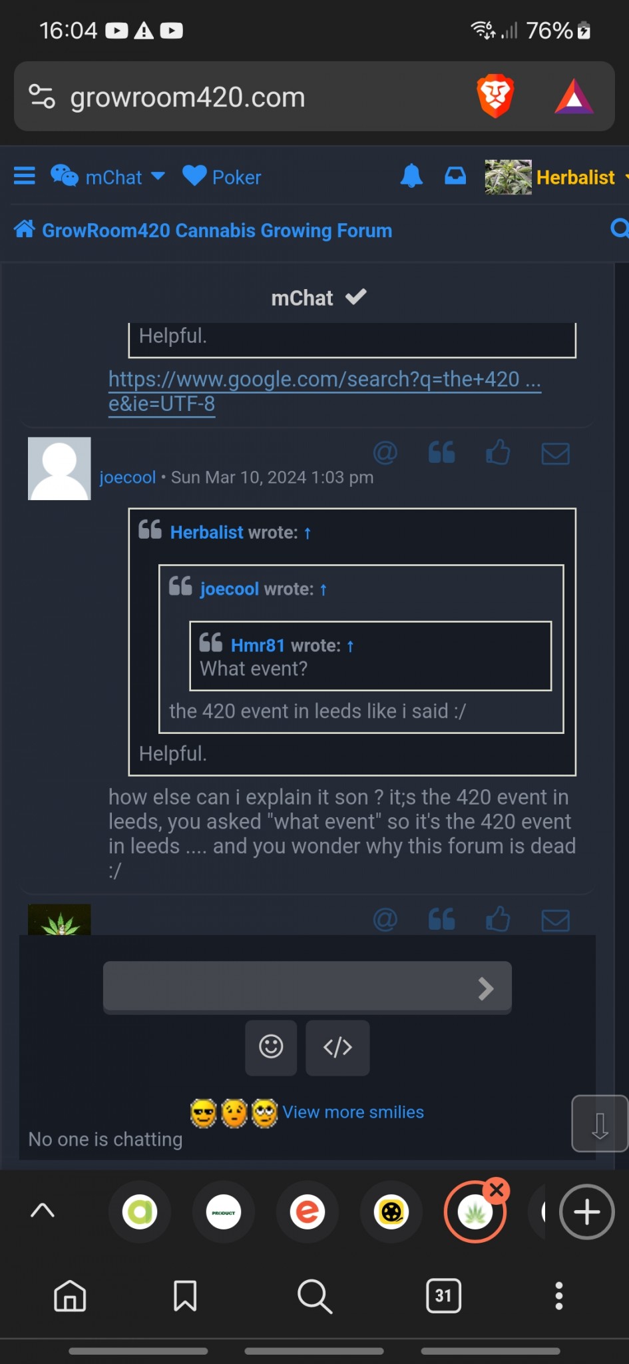Focus the chat message input field
The width and height of the screenshot is (629, 1364).
click(308, 988)
